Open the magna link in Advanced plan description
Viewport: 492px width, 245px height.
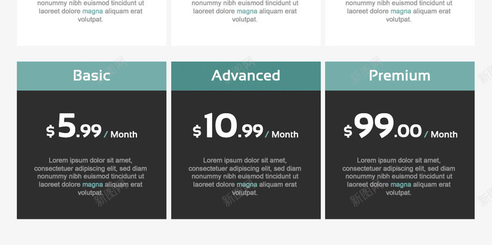click(x=247, y=185)
